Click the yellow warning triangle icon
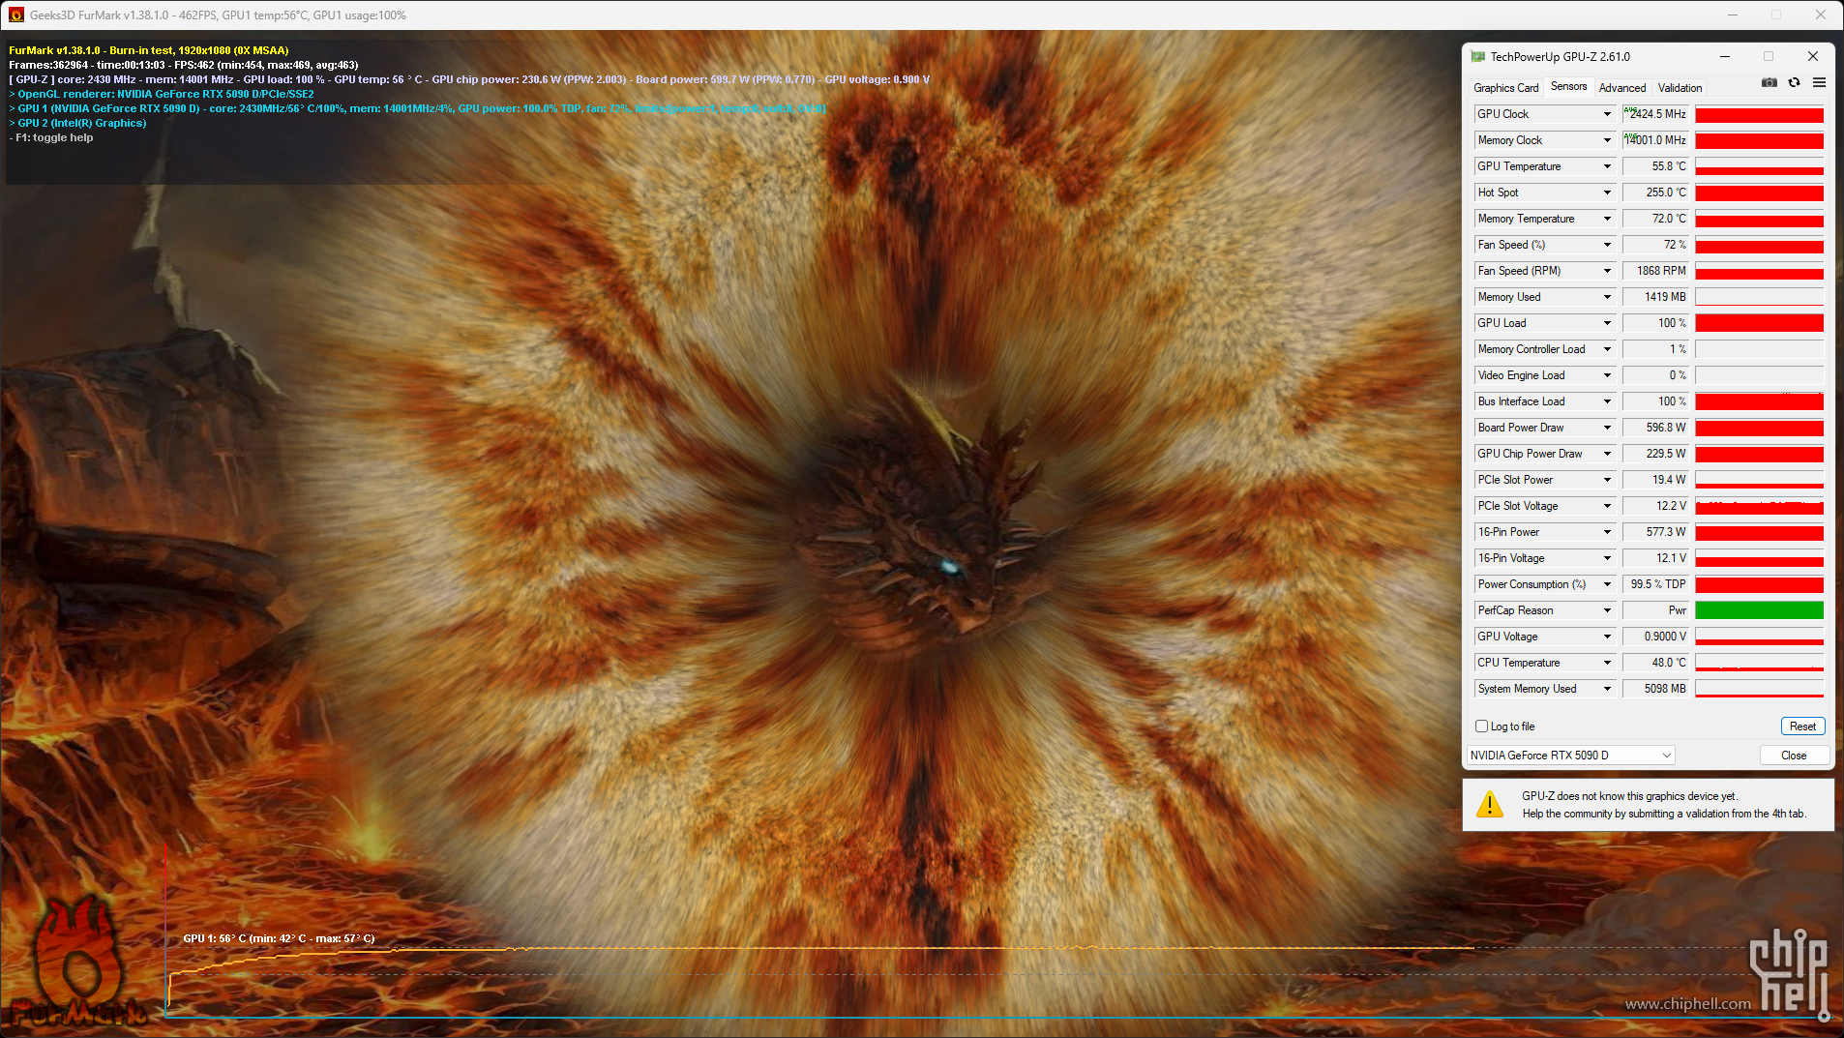 pyautogui.click(x=1490, y=804)
